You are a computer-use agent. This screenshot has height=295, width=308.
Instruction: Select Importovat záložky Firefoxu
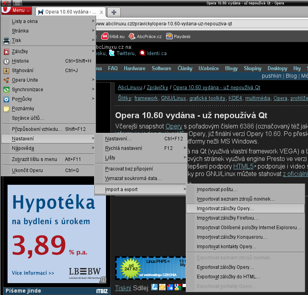pyautogui.click(x=245, y=218)
